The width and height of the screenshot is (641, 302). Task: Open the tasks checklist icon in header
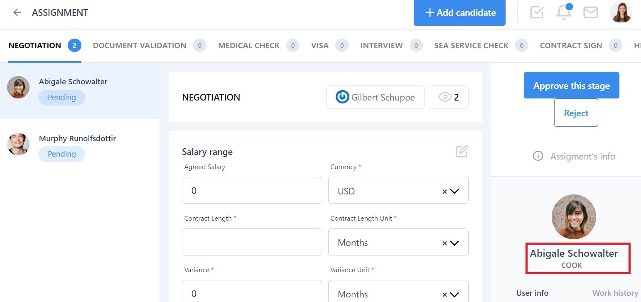pos(537,12)
